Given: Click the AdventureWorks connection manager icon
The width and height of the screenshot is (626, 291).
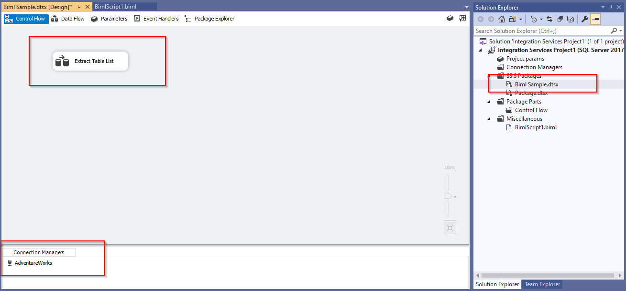Looking at the screenshot, I should pyautogui.click(x=10, y=263).
